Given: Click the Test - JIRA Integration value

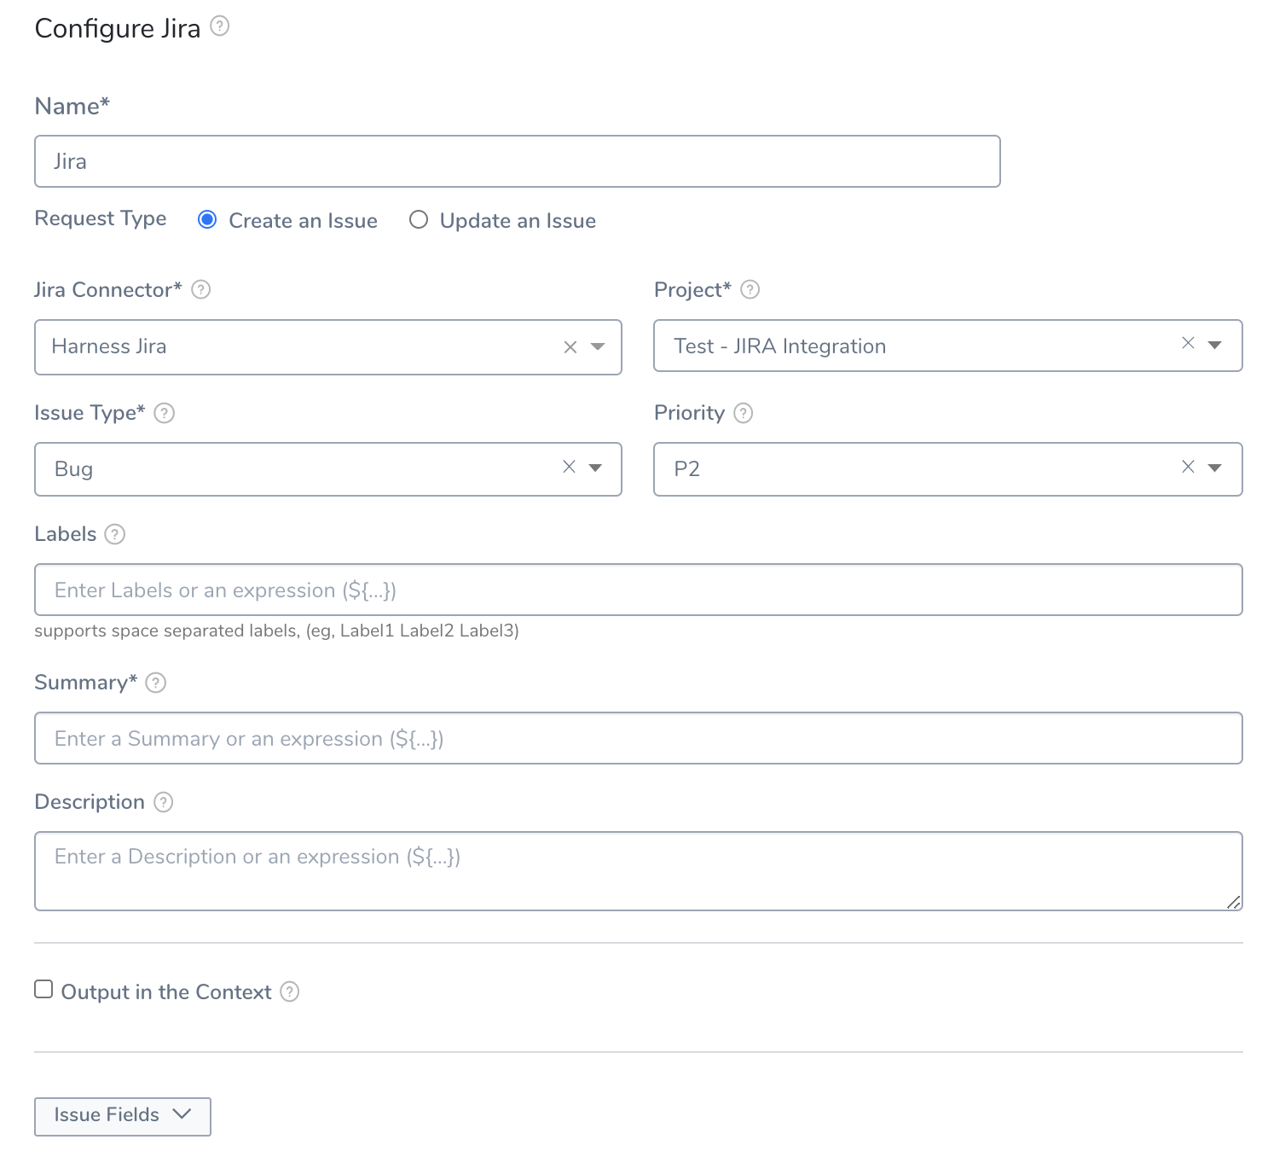Looking at the screenshot, I should (780, 346).
